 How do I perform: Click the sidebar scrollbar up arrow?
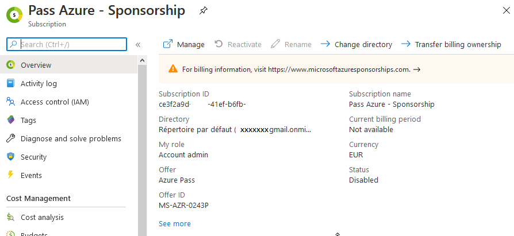142,60
